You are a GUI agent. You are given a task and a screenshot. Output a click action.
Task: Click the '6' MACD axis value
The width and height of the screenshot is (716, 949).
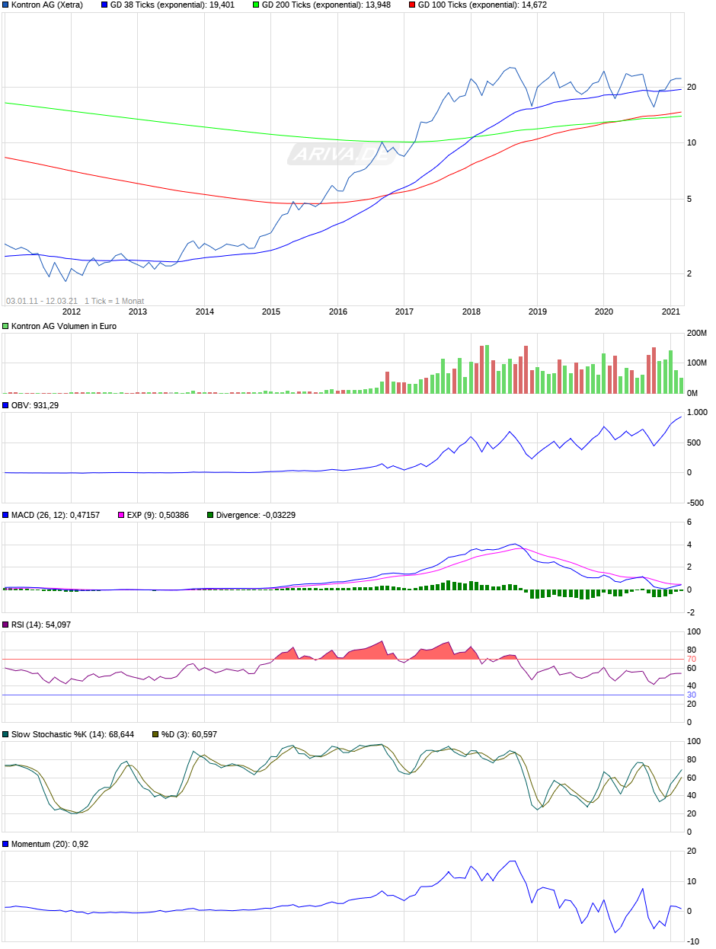click(x=689, y=522)
